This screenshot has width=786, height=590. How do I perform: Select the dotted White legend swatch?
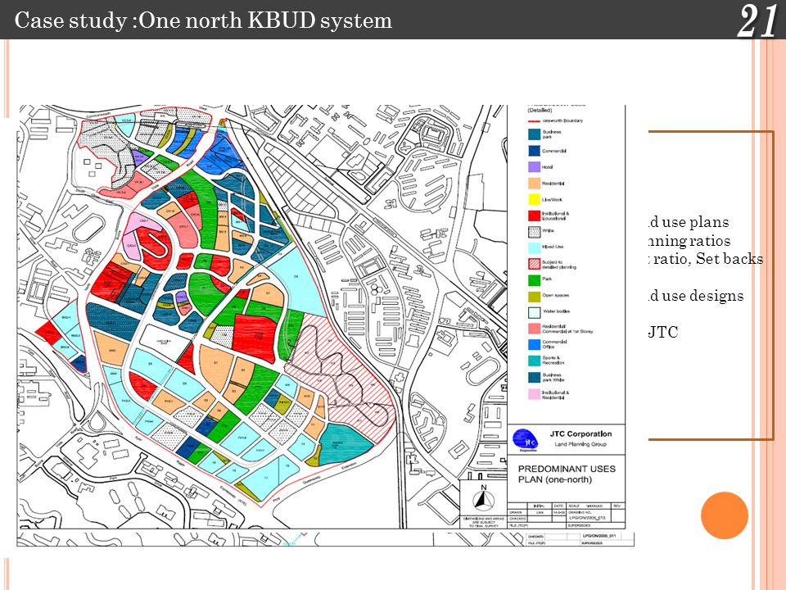tap(534, 231)
